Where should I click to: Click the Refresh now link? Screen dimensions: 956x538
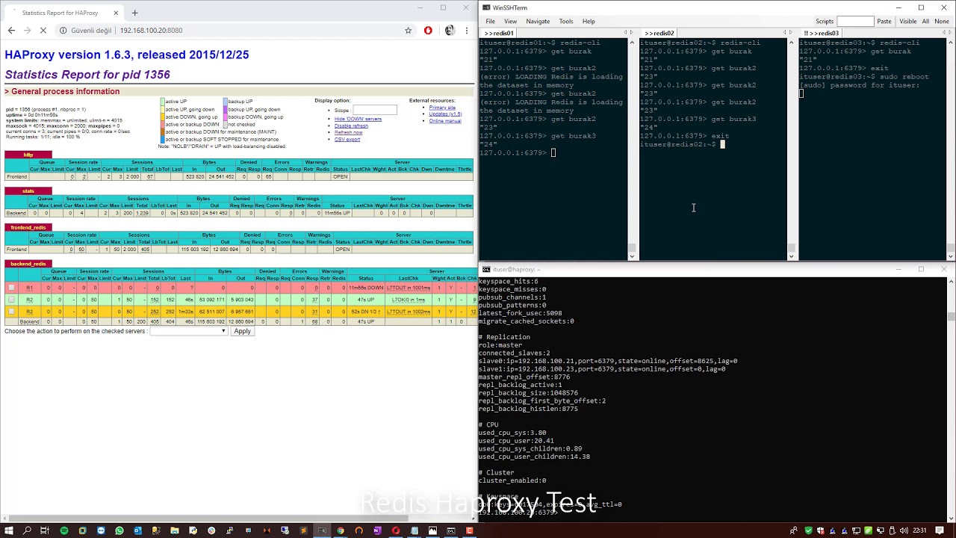(x=349, y=132)
